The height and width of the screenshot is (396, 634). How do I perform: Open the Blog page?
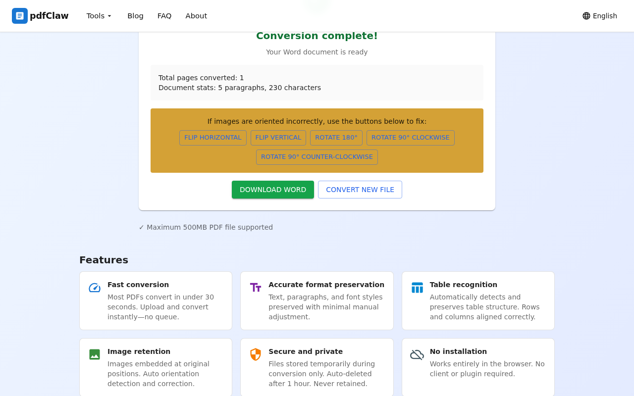(135, 16)
